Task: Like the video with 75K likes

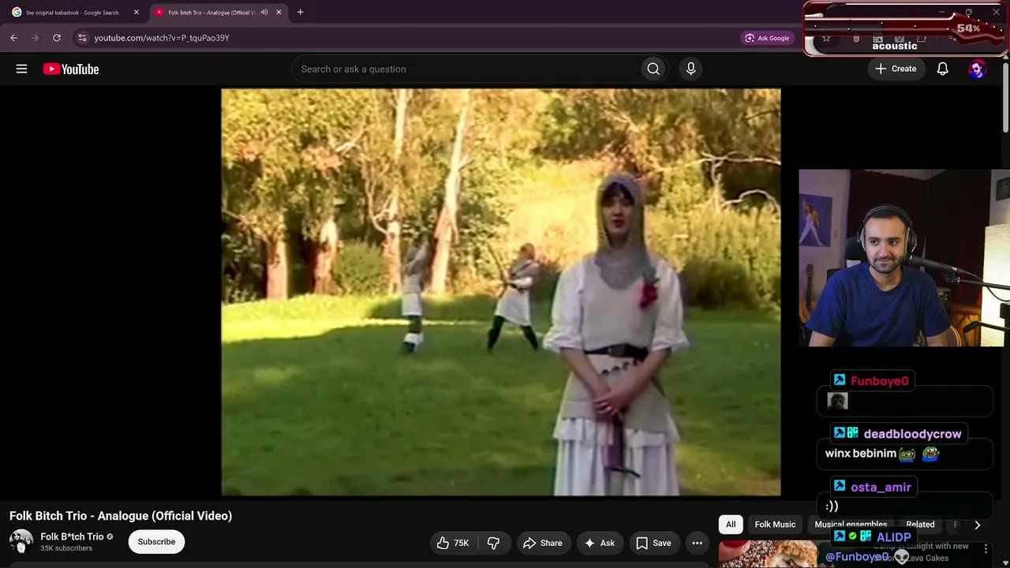Action: pyautogui.click(x=453, y=543)
